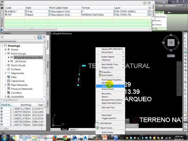This screenshot has width=188, height=141.
Task: Toggle Style checkbox for TN* (Basic)
Action: coord(26,14)
